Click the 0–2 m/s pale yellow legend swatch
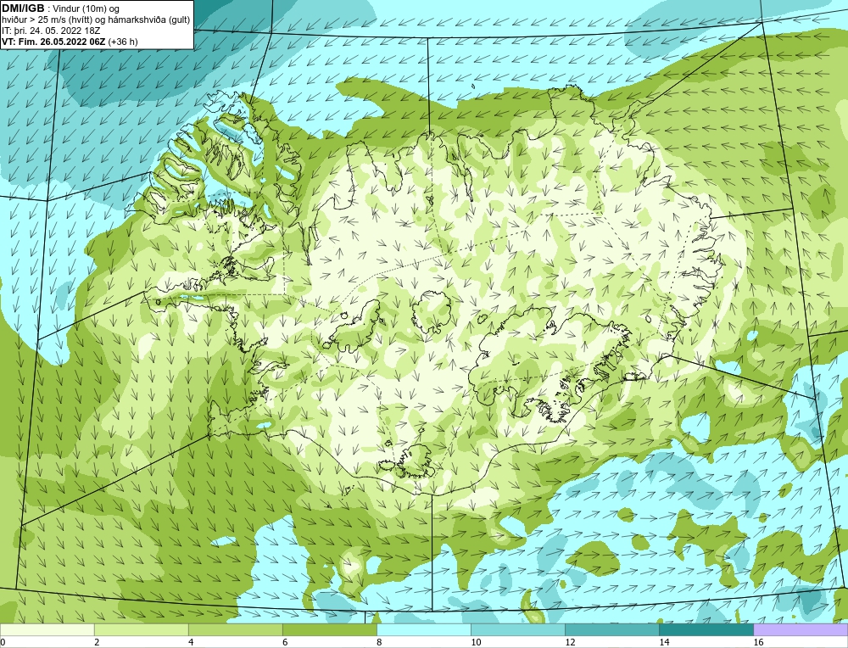 (47, 629)
